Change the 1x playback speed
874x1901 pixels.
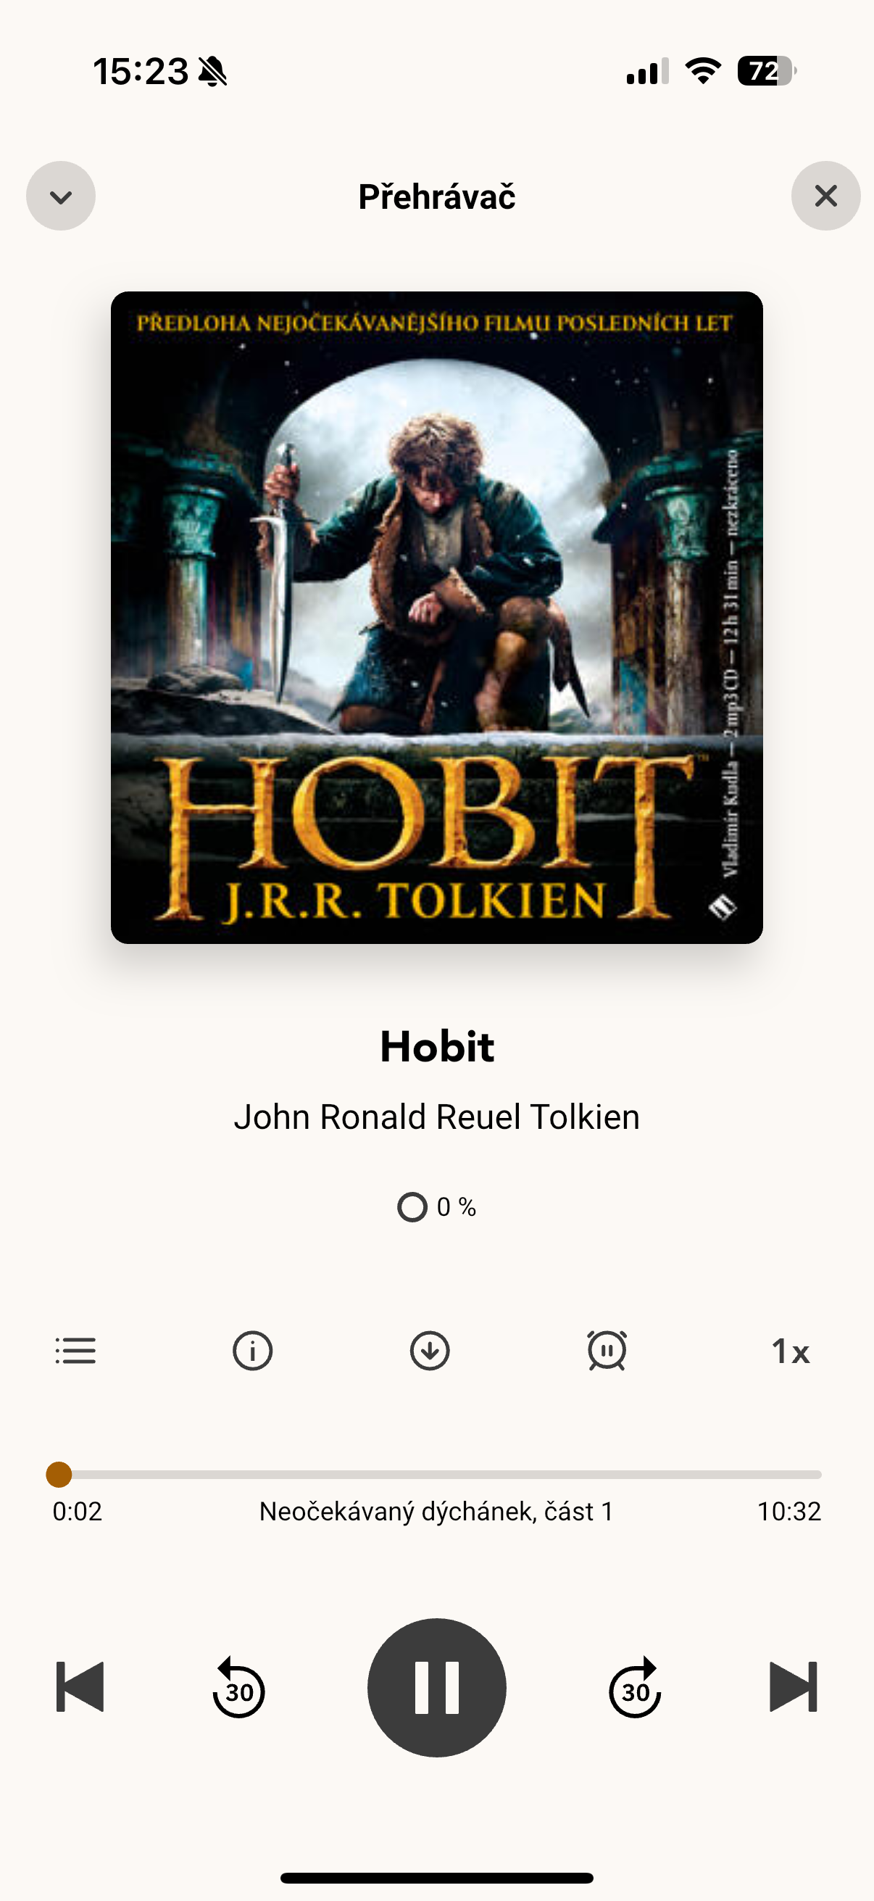[790, 1351]
